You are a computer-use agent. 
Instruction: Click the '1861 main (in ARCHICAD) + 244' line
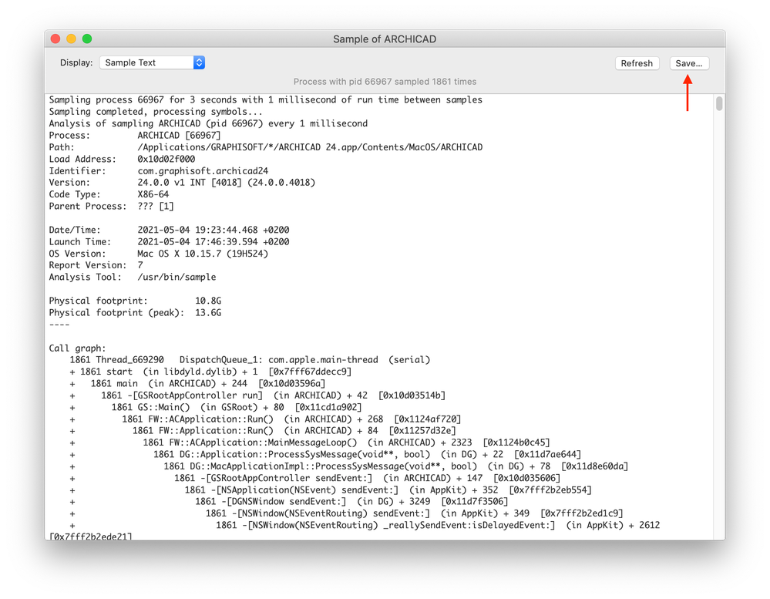(x=197, y=383)
